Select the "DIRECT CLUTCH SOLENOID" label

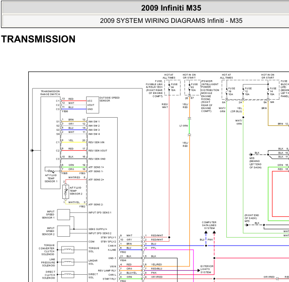[49, 275]
